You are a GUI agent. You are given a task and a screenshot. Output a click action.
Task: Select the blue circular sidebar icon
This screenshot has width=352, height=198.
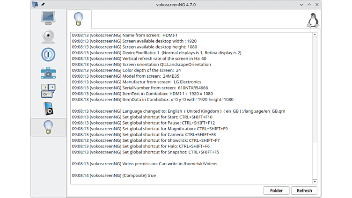pos(48,54)
